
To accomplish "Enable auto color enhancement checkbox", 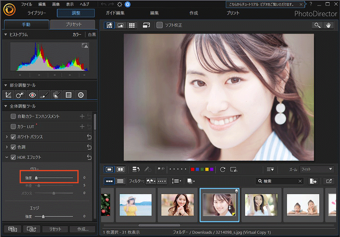I will click(x=13, y=116).
